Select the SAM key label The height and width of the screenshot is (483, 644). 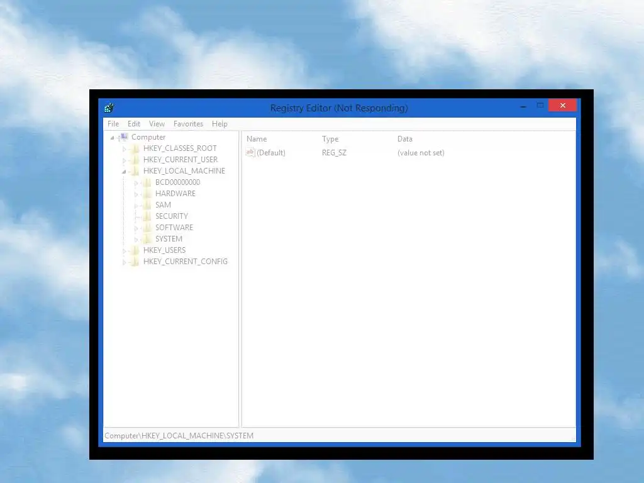pyautogui.click(x=163, y=204)
